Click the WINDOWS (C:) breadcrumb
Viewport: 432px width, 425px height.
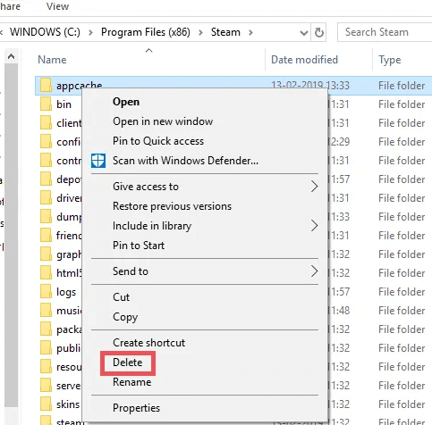click(x=45, y=32)
